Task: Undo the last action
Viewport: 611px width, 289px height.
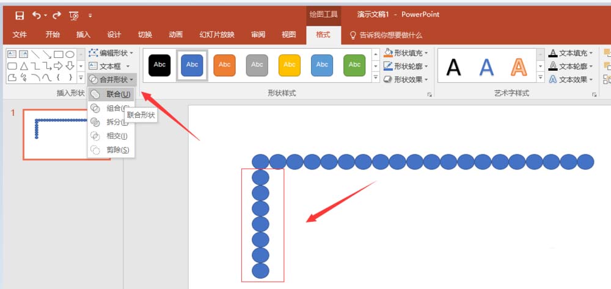Action: (x=37, y=15)
